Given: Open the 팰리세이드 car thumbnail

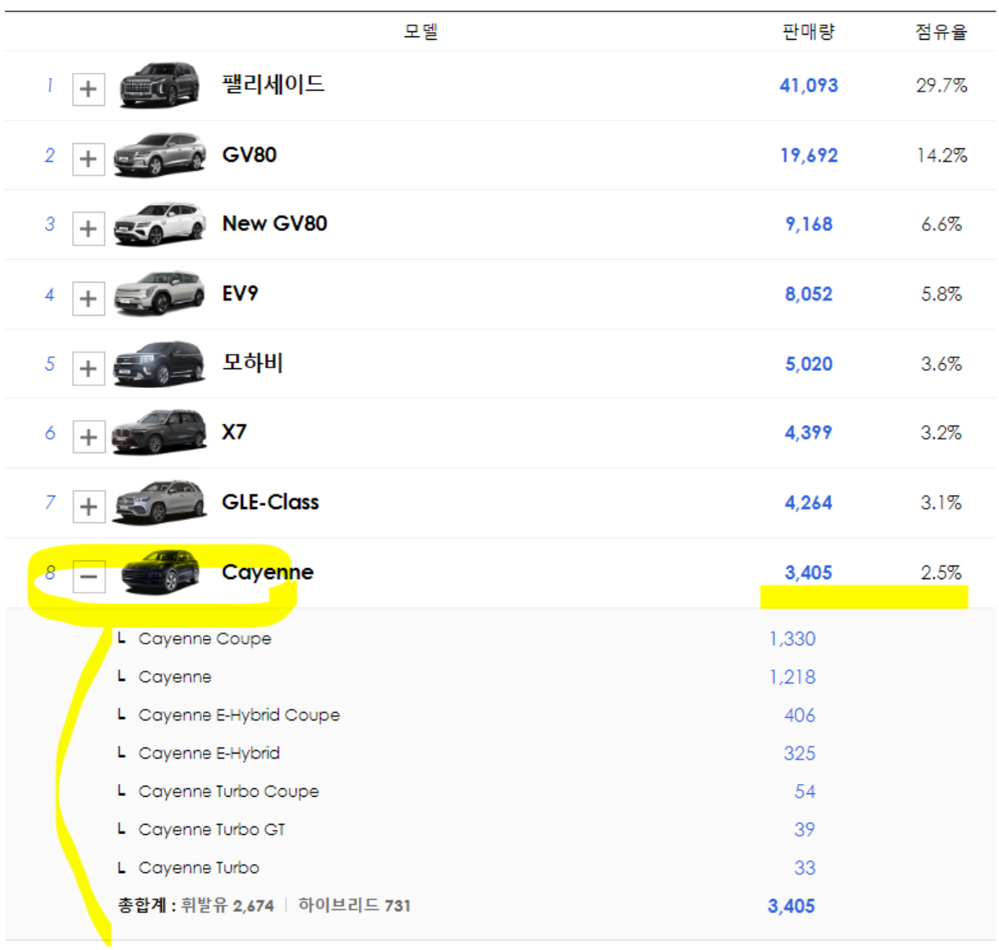Looking at the screenshot, I should point(158,85).
